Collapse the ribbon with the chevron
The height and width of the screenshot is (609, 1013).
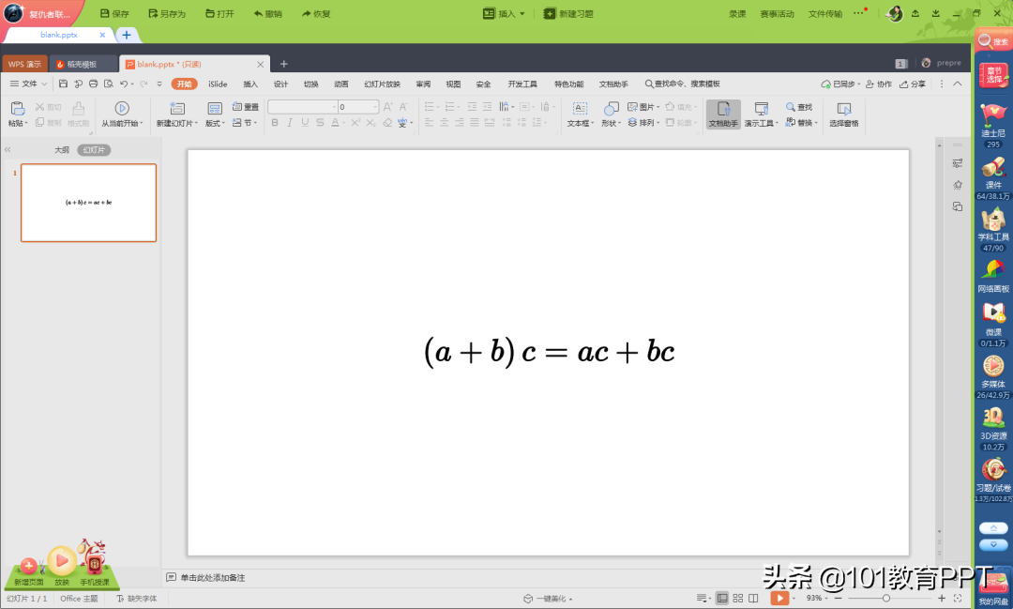click(x=958, y=84)
